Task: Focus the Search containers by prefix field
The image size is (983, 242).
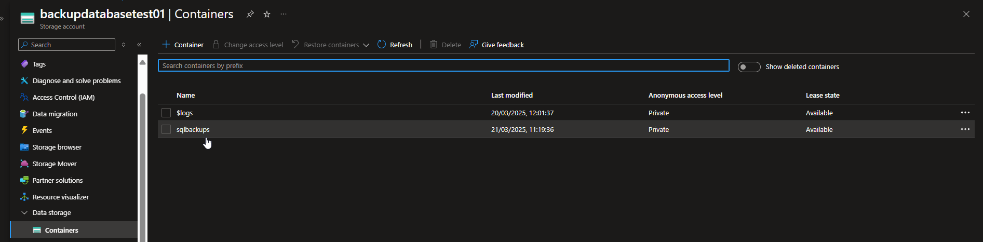Action: pyautogui.click(x=443, y=65)
